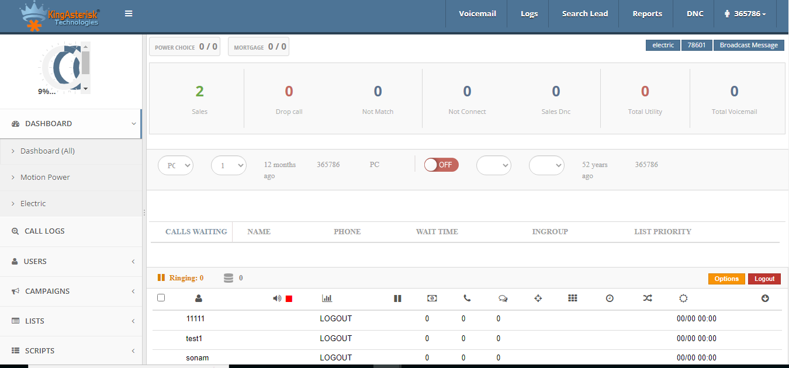This screenshot has height=368, width=789.
Task: Click the clock icon in the agent table header
Action: [x=610, y=298]
